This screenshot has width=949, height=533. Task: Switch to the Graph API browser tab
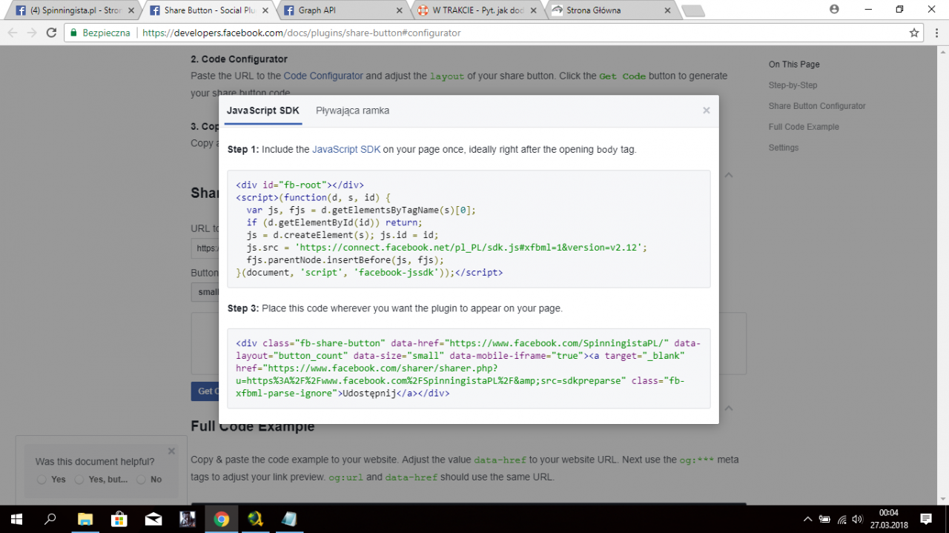(x=343, y=10)
